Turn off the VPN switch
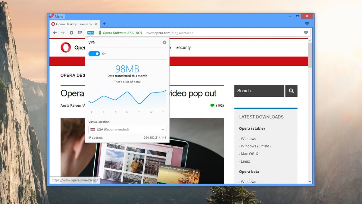Screen dimensions: 362x204 pos(94,54)
